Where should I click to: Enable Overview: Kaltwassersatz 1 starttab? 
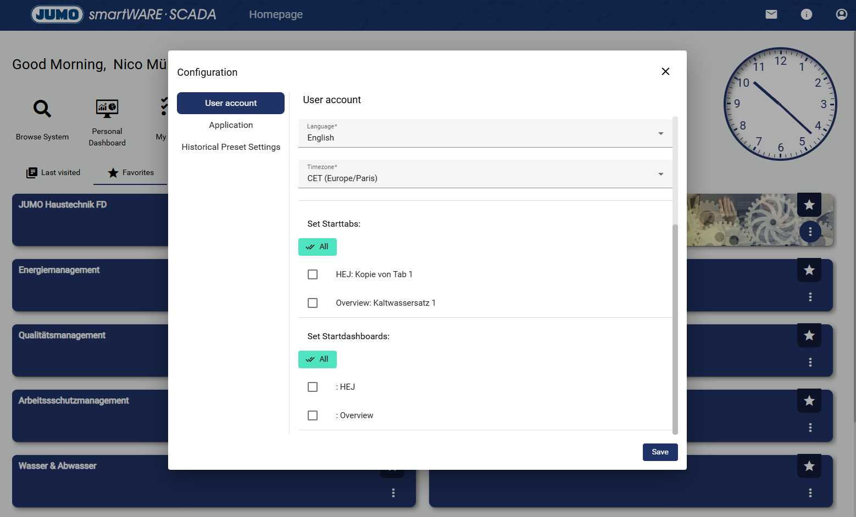313,303
